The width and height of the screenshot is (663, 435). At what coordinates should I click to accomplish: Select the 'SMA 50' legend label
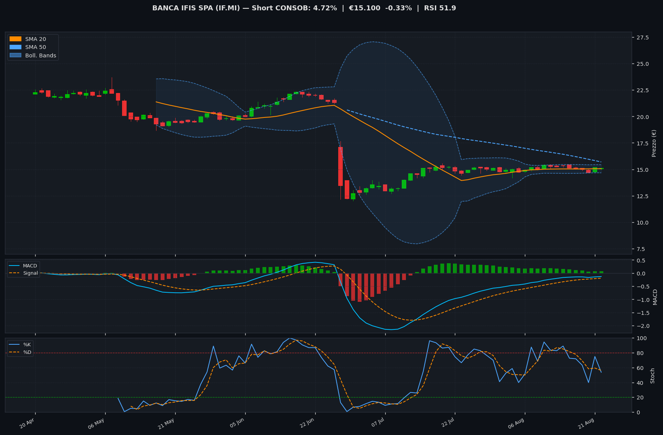point(36,47)
